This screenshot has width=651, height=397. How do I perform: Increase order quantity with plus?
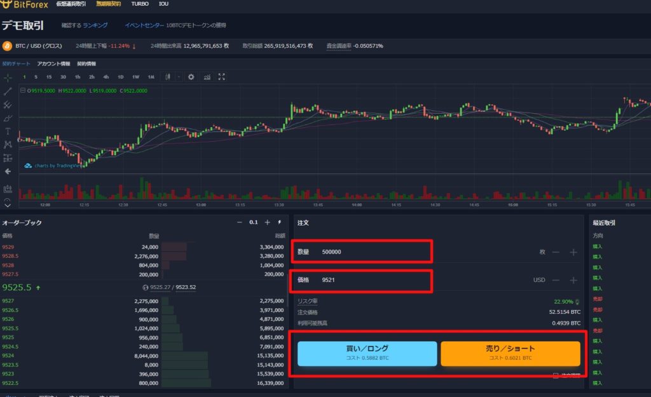573,252
